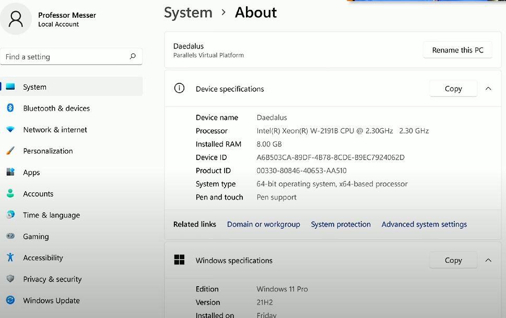The height and width of the screenshot is (318, 506).
Task: Click the 64-bit operating system value
Action: pyautogui.click(x=332, y=184)
